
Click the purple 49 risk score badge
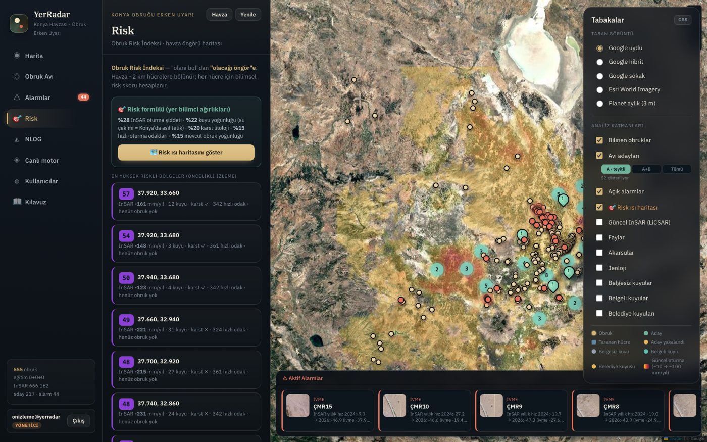coord(126,320)
